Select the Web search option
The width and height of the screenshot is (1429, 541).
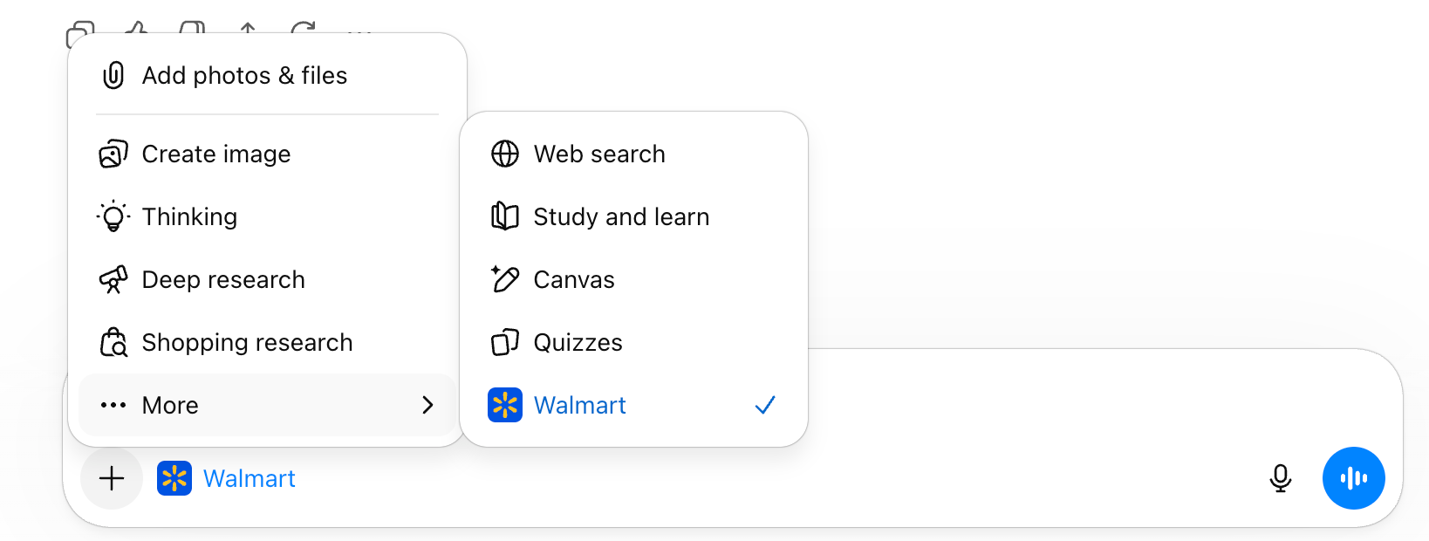click(599, 154)
